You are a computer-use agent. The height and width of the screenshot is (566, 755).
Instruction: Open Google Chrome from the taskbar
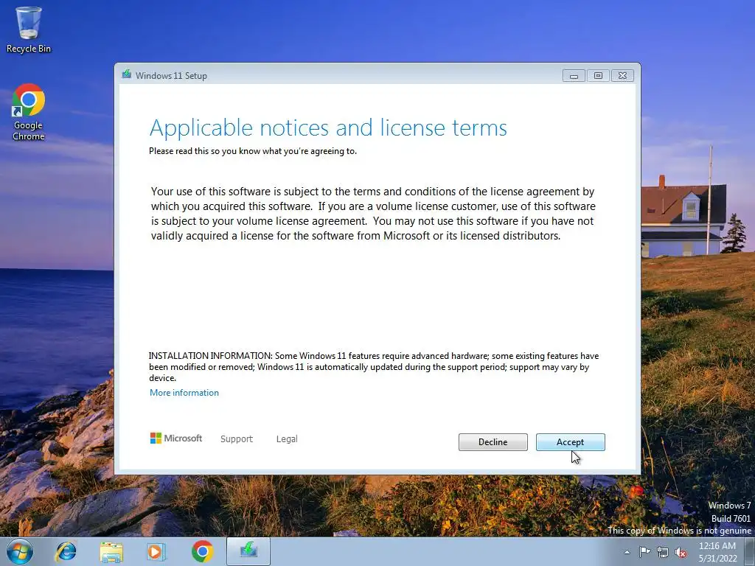tap(202, 551)
